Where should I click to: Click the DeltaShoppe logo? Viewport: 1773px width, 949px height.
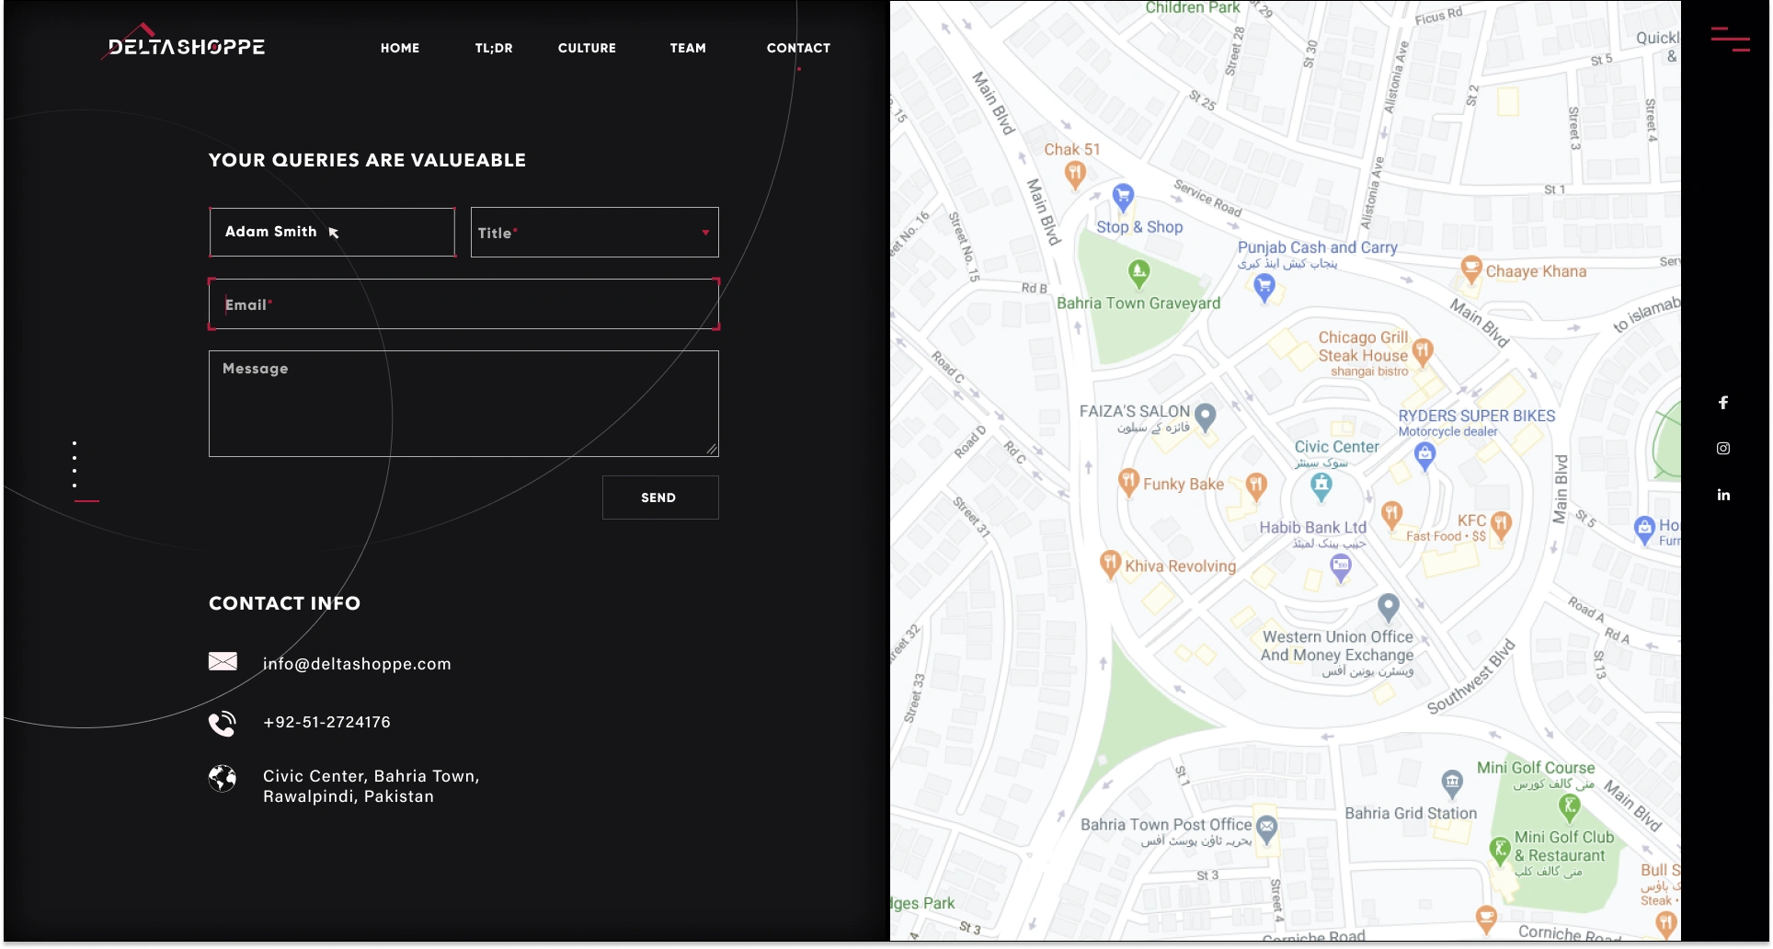point(183,43)
